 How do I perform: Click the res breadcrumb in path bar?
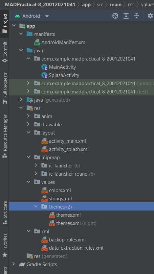pos(131,5)
